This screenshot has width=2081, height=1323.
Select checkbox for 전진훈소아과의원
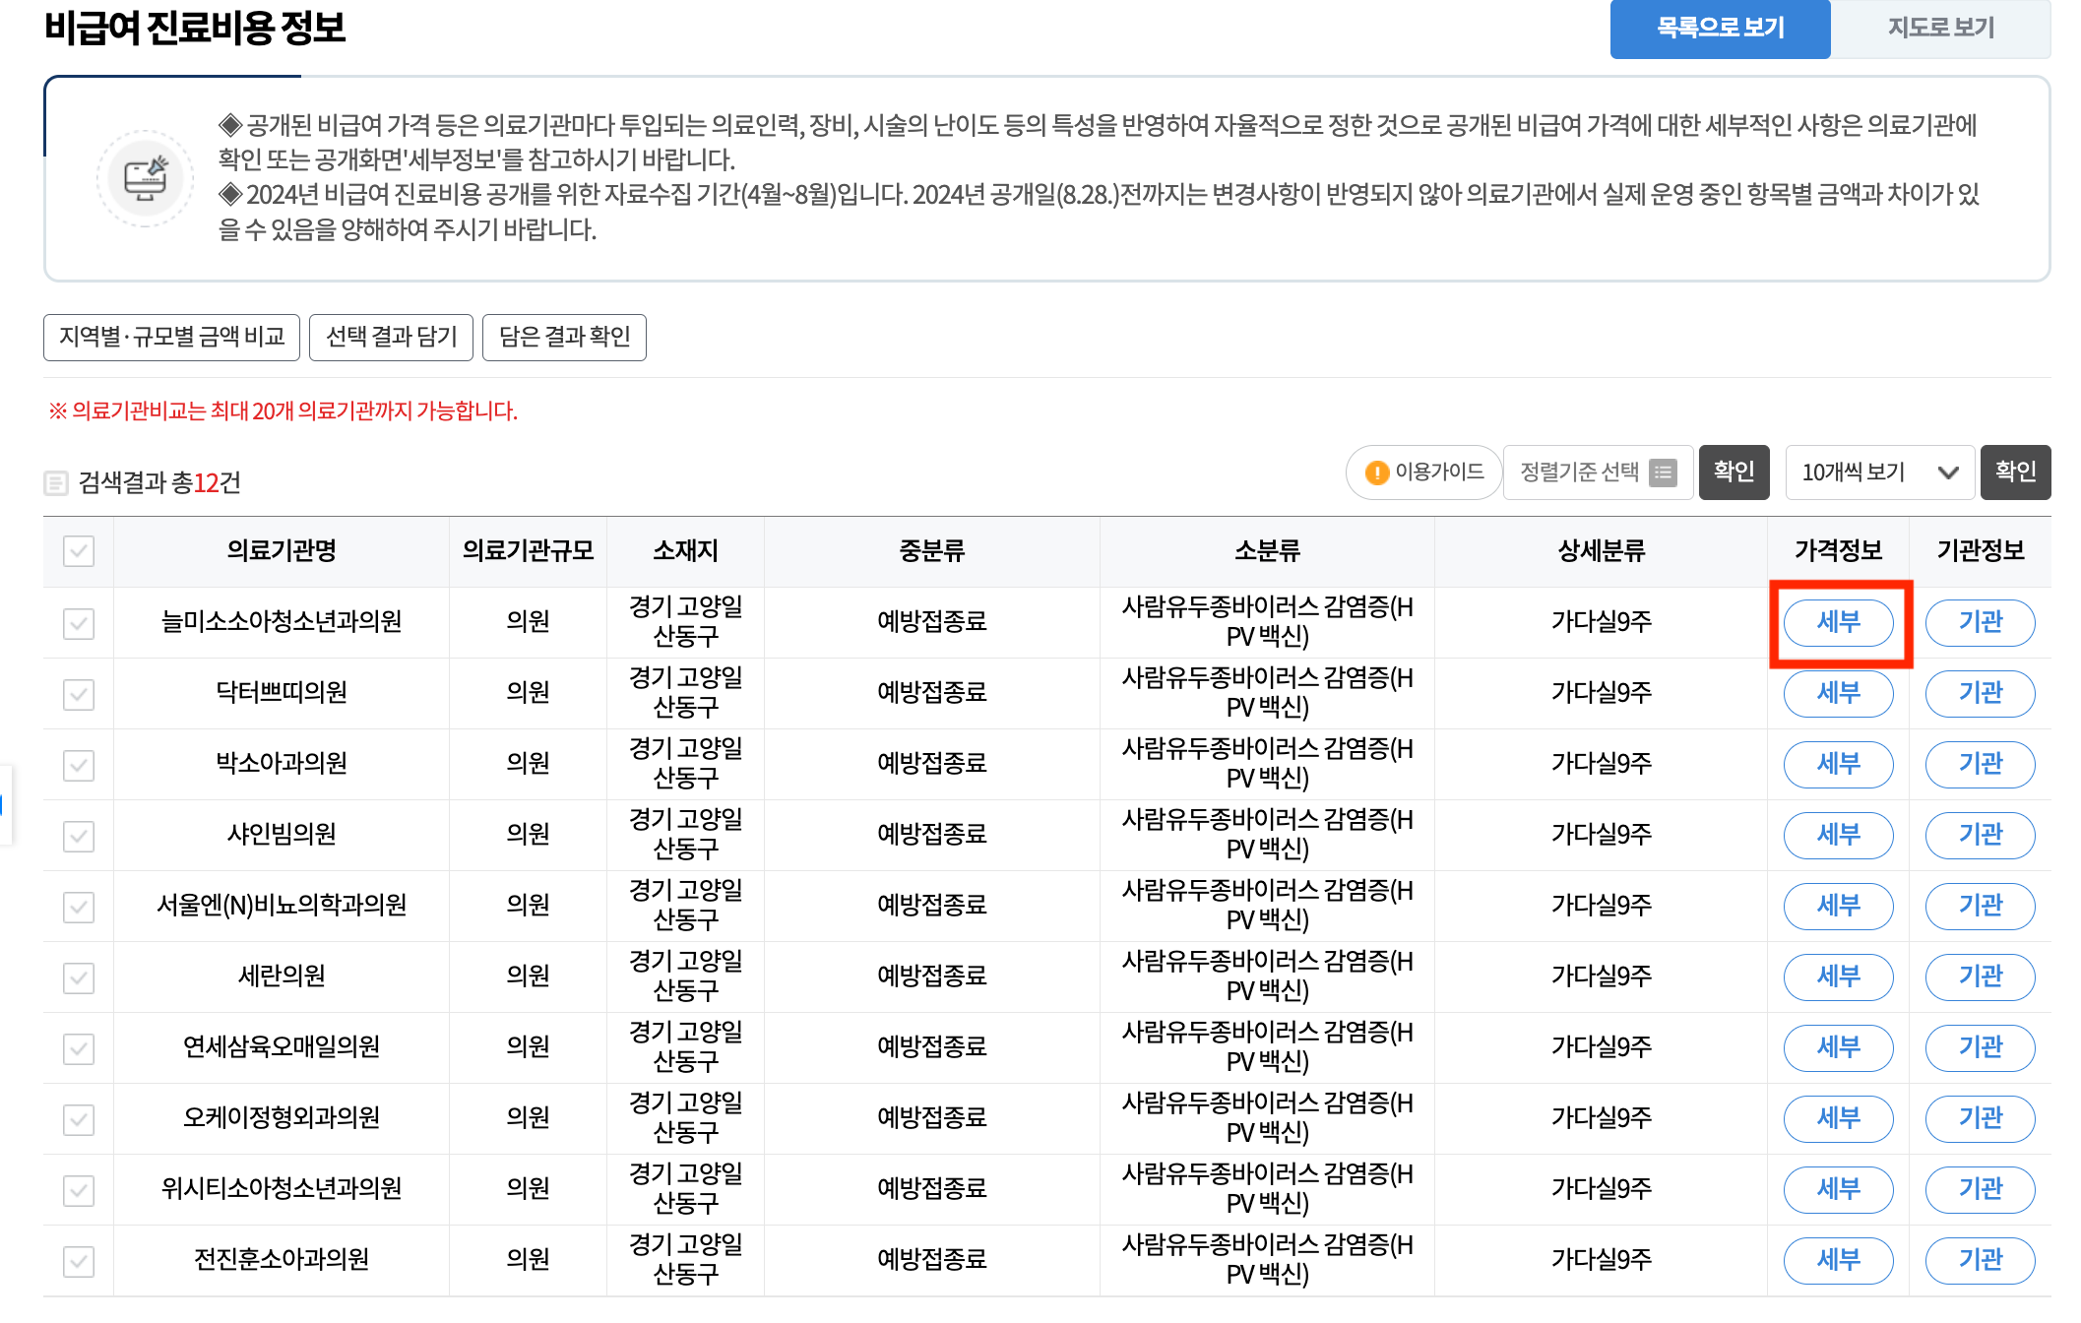pos(79,1261)
